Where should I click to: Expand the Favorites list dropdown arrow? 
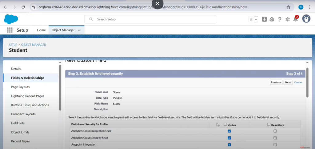[256, 19]
